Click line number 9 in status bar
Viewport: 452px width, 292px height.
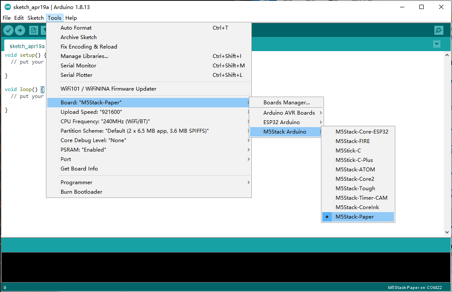(5, 287)
